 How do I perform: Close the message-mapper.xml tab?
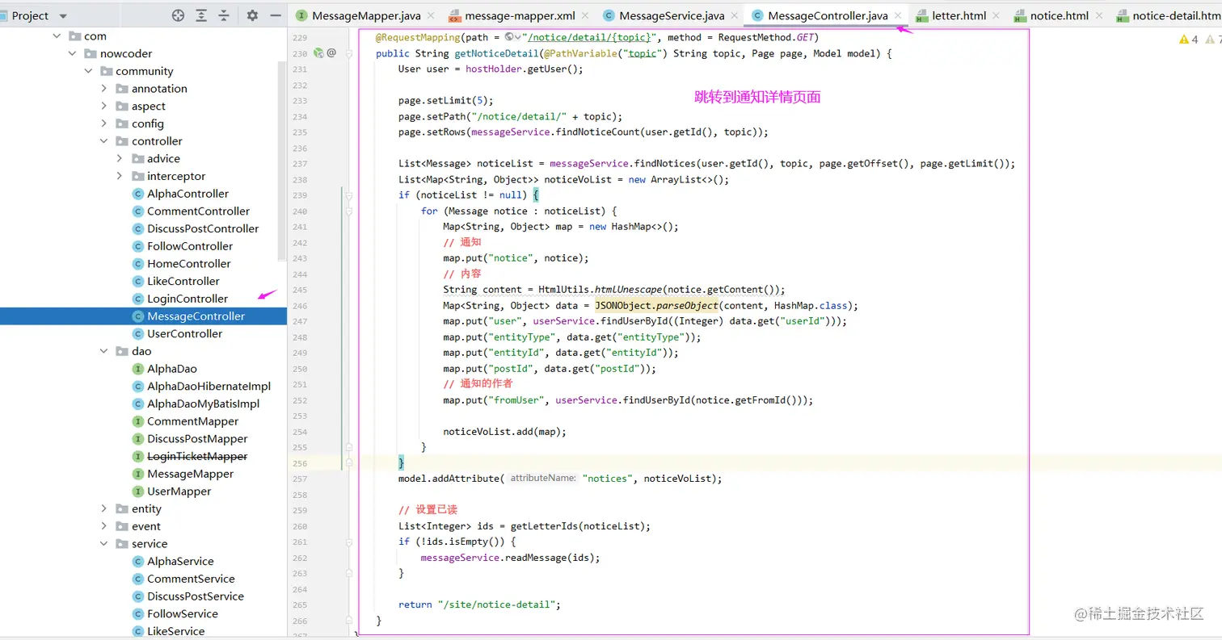(586, 15)
